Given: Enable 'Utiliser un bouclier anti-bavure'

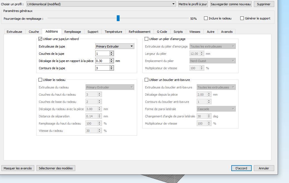Looking at the screenshot, I should [x=146, y=80].
